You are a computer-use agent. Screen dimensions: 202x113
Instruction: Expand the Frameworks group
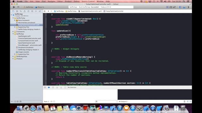click(13, 31)
